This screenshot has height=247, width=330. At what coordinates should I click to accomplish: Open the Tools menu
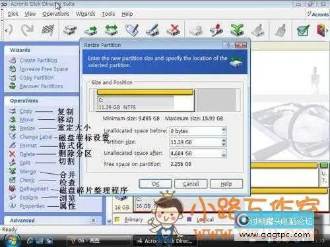coord(108,14)
